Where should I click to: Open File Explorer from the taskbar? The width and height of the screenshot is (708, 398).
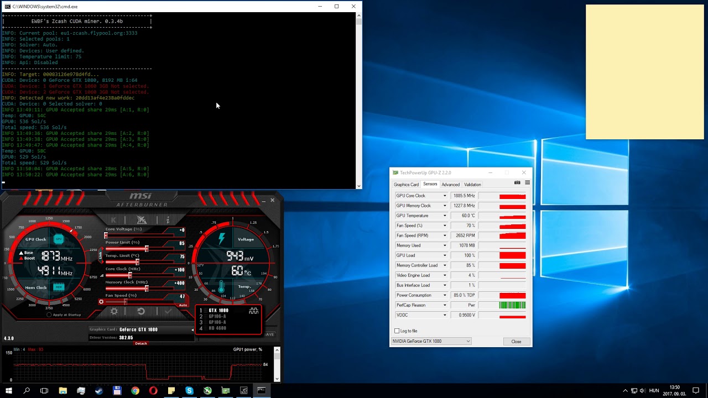[x=63, y=391]
